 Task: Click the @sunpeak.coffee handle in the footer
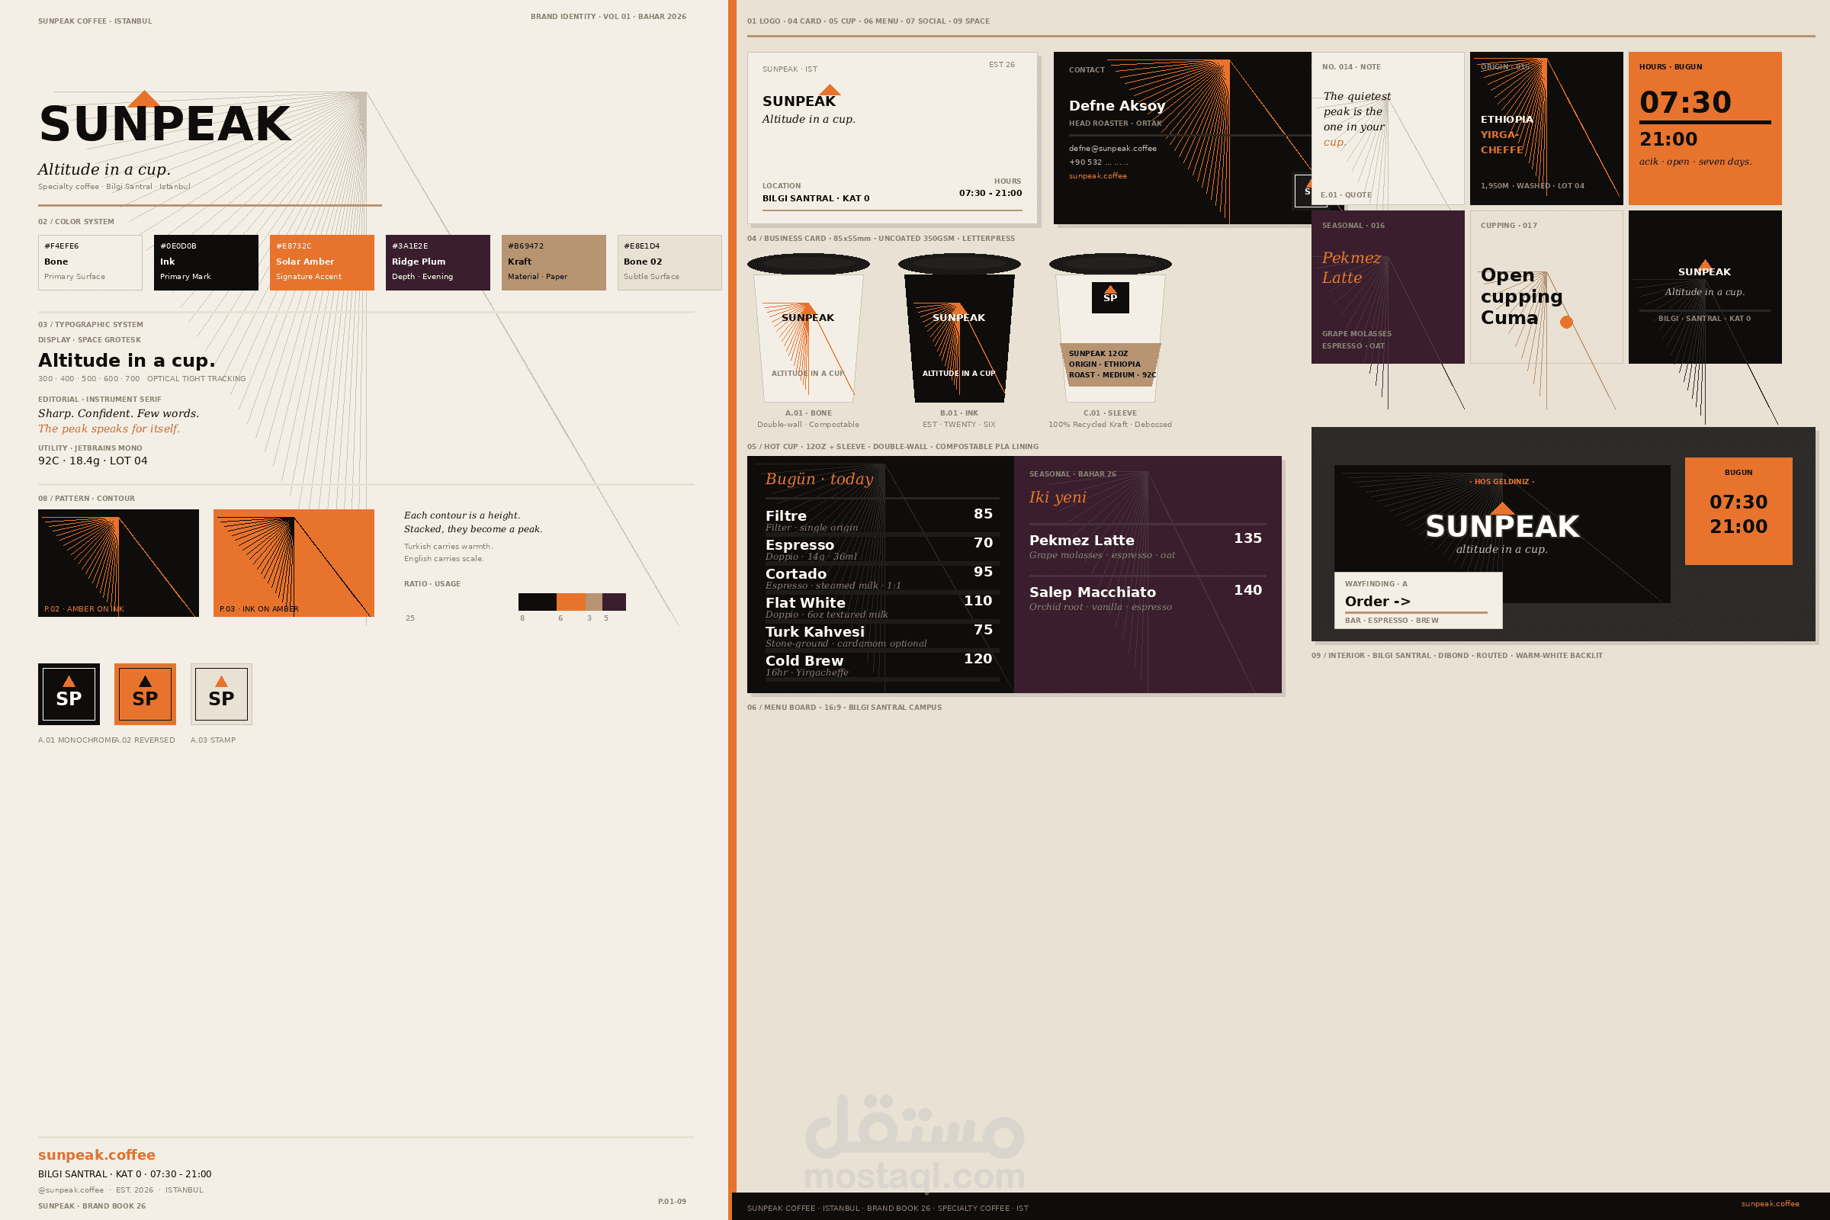click(x=71, y=1189)
